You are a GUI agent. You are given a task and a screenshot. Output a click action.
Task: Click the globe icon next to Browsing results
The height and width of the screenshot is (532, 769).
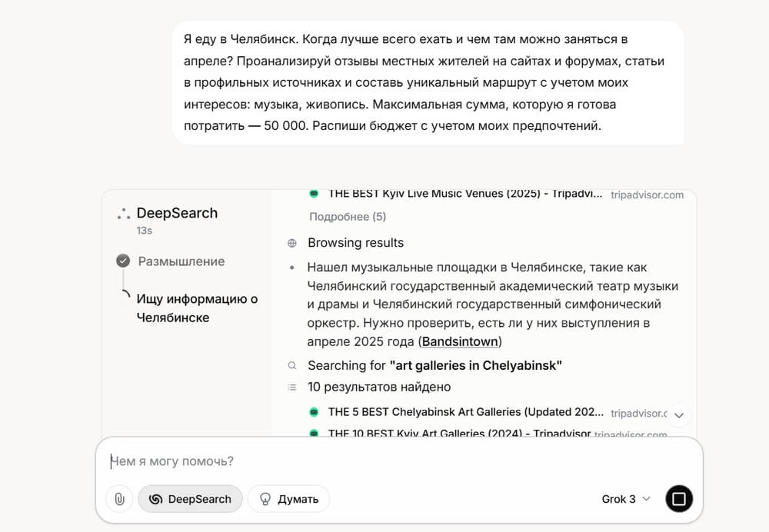tap(292, 243)
